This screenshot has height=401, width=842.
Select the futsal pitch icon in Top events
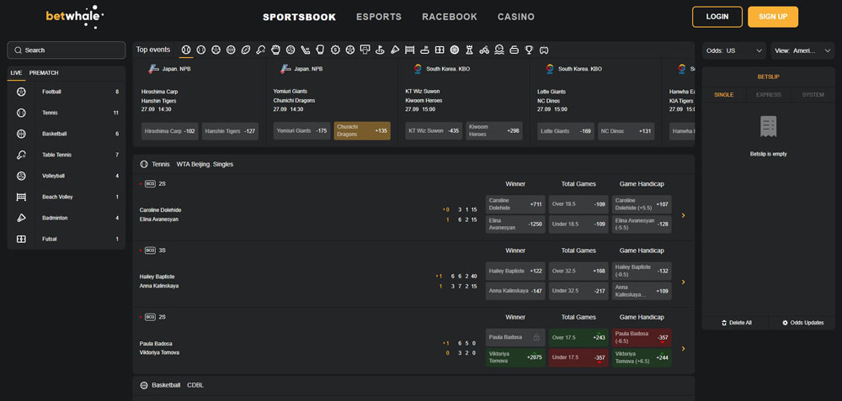point(440,50)
